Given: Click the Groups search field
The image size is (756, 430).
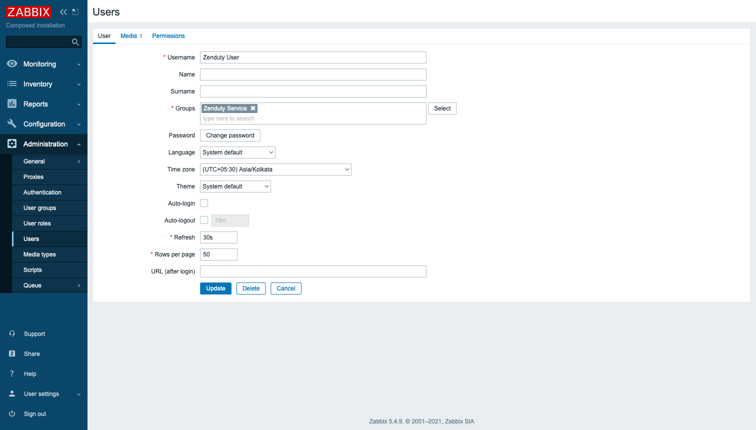Looking at the screenshot, I should tap(313, 118).
